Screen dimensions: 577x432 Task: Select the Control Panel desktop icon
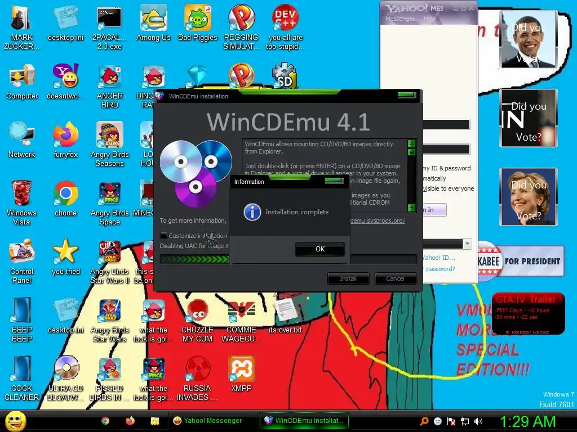click(22, 261)
